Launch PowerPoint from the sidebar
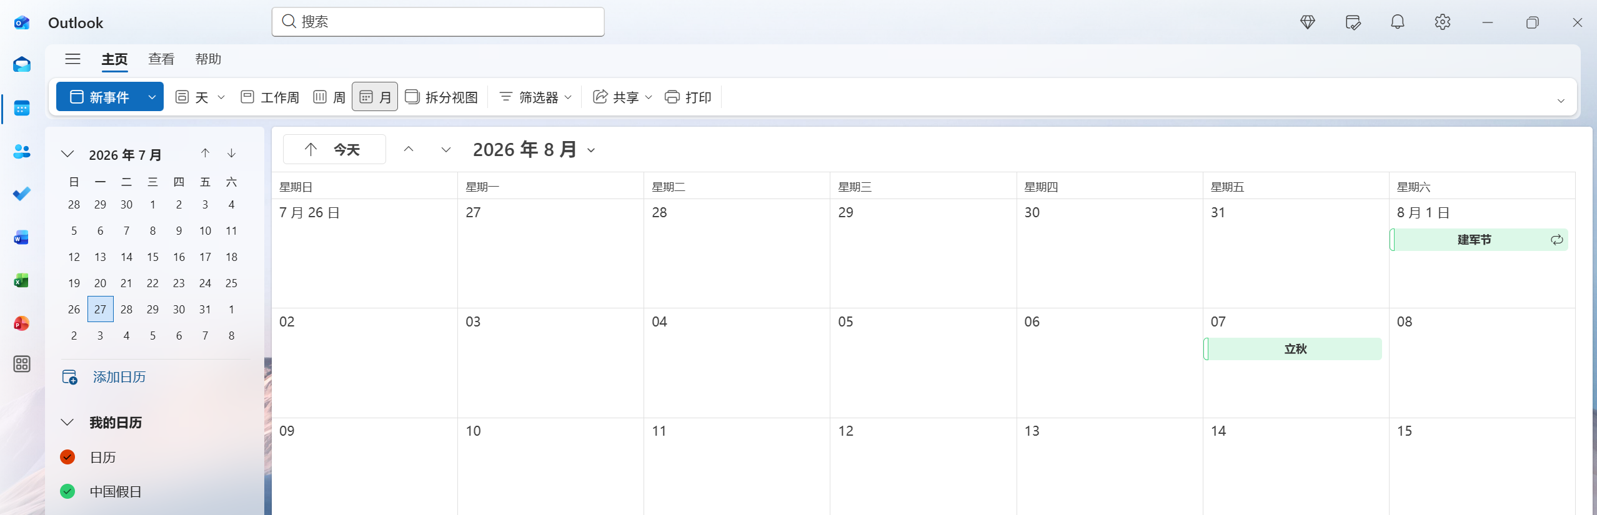This screenshot has height=515, width=1597. click(22, 323)
